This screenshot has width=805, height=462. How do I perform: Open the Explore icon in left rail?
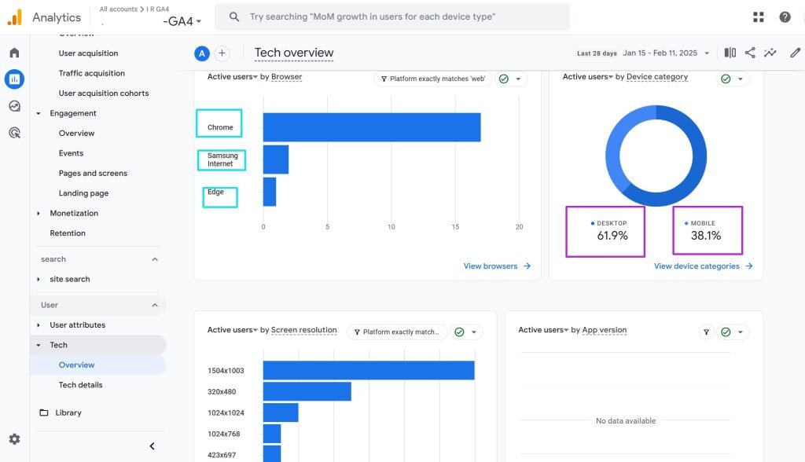tap(14, 106)
